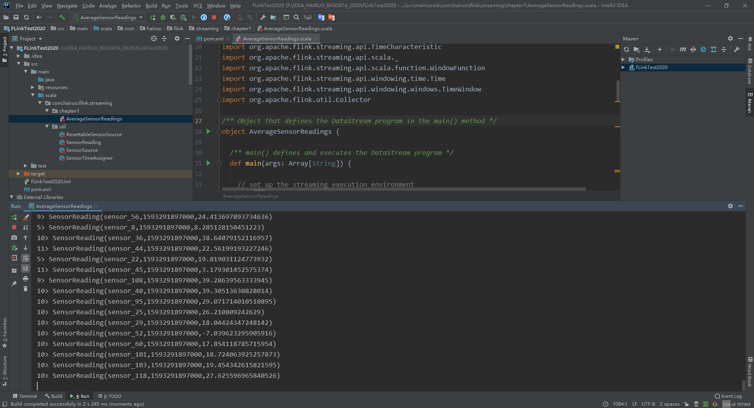
Task: Click the Save All floppy disk icon
Action: click(16, 17)
